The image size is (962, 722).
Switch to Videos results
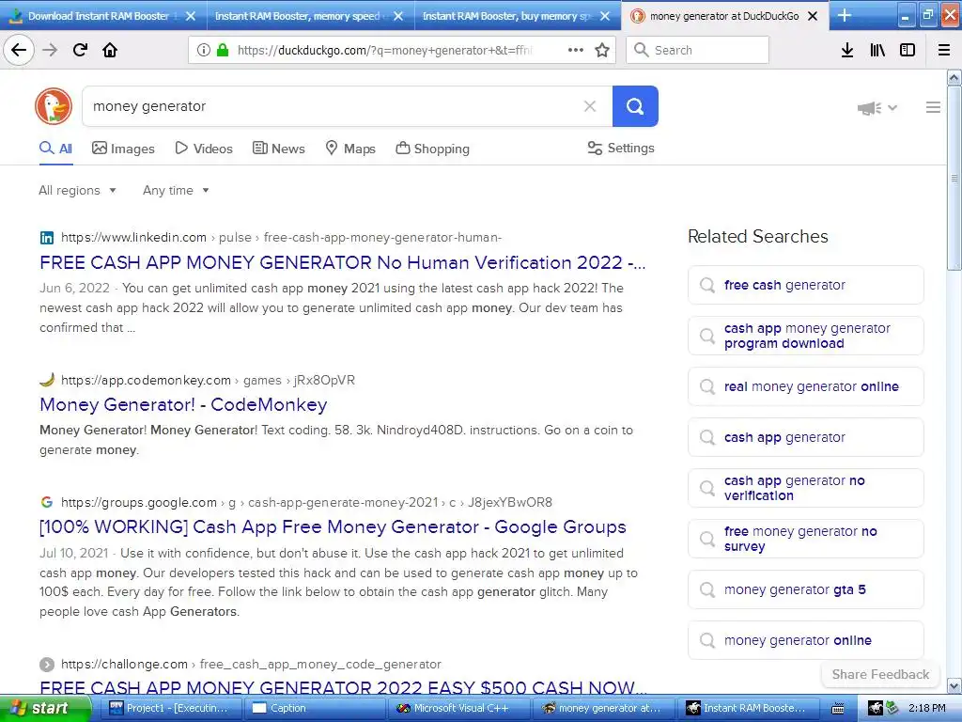pyautogui.click(x=204, y=149)
